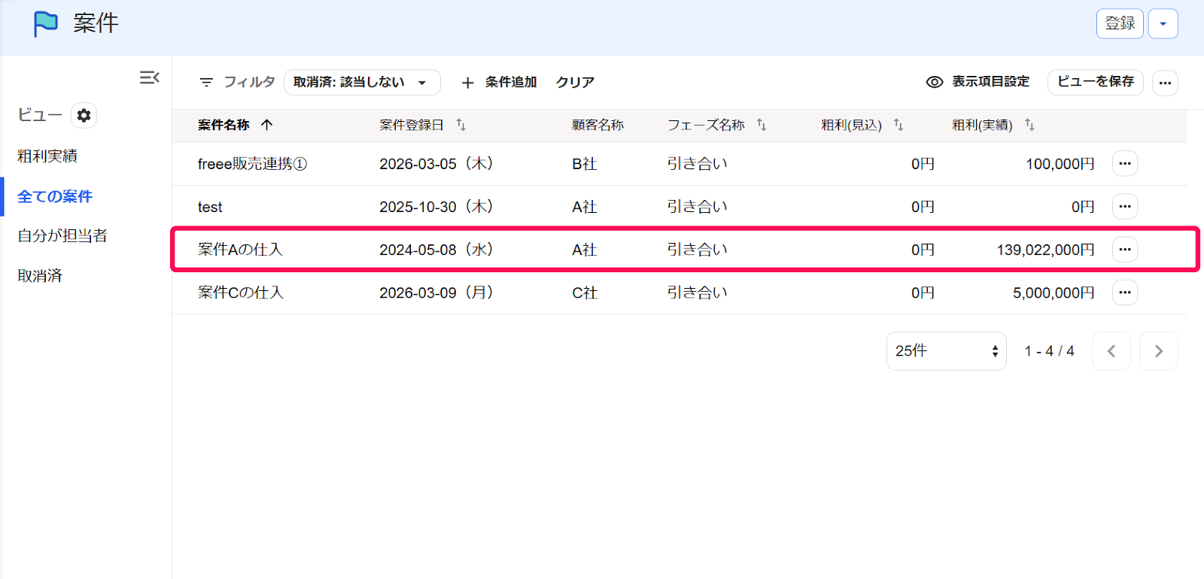Screen dimensions: 1204x579
Task: Open 取消済: 該当しない filter dropdown
Action: click(x=362, y=82)
